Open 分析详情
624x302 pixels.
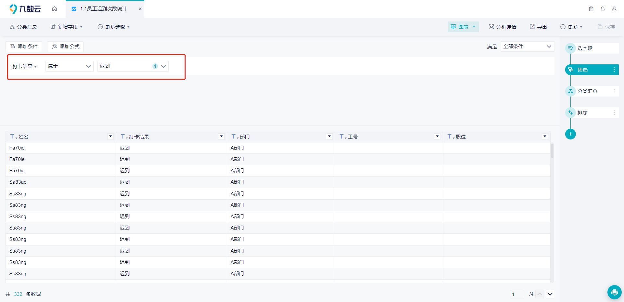point(502,27)
